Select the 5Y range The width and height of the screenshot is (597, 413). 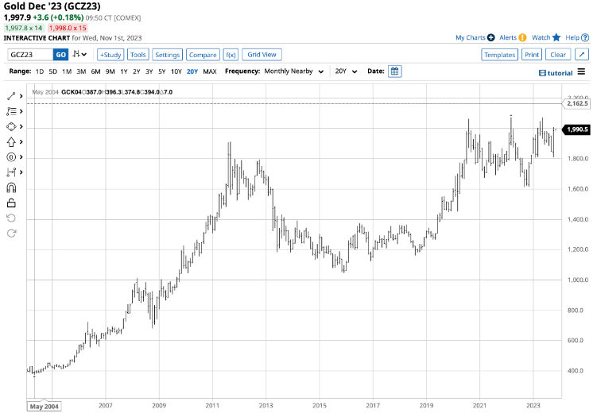click(162, 71)
